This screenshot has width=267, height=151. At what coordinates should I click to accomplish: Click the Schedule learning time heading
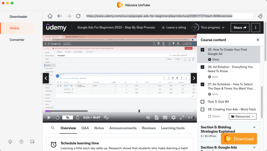[80, 143]
